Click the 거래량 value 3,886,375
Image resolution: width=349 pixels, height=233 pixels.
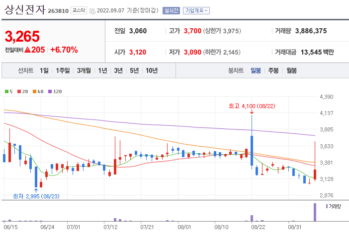point(311,31)
